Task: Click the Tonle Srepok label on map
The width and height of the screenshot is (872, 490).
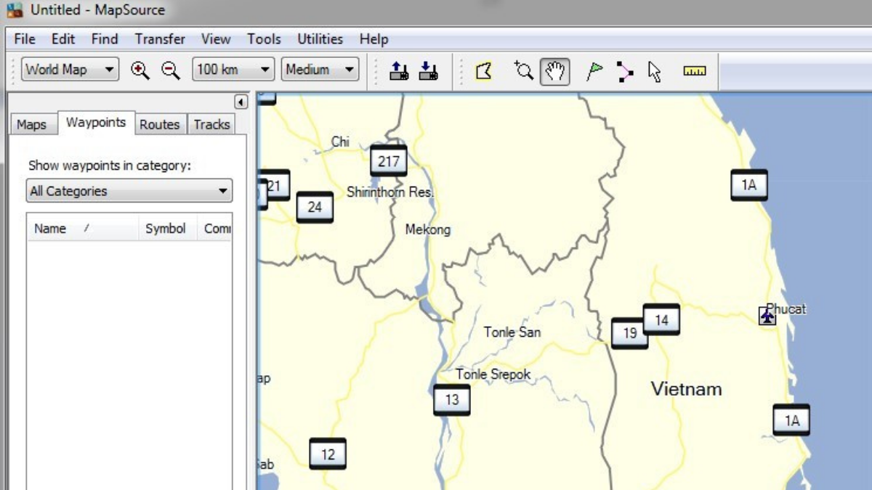Action: [493, 375]
